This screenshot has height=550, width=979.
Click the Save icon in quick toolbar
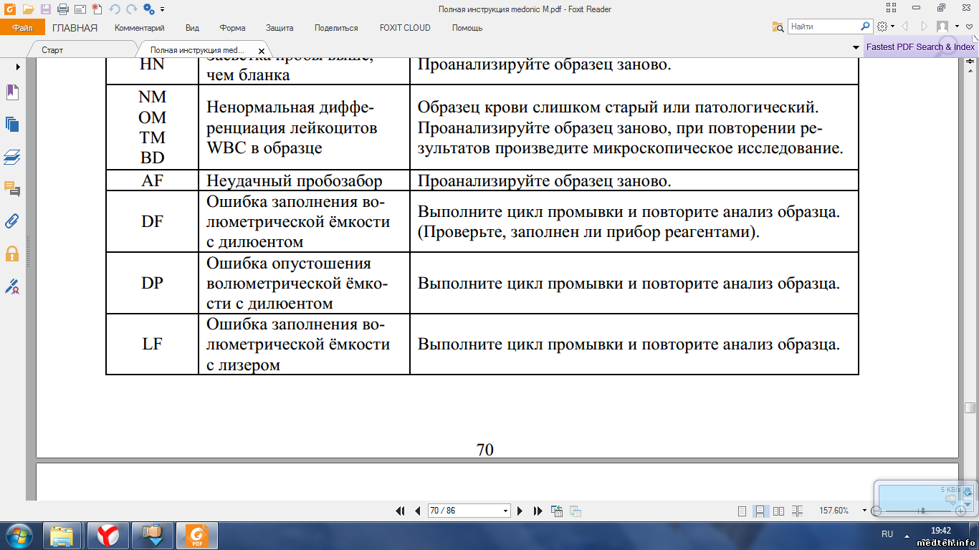(45, 9)
